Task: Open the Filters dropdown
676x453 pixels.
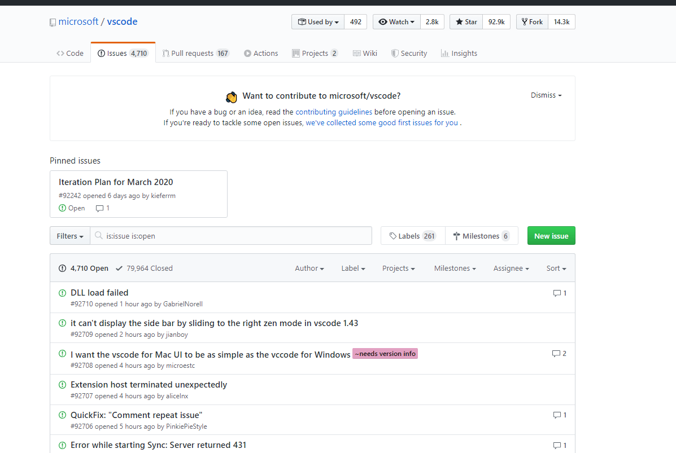Action: [70, 236]
